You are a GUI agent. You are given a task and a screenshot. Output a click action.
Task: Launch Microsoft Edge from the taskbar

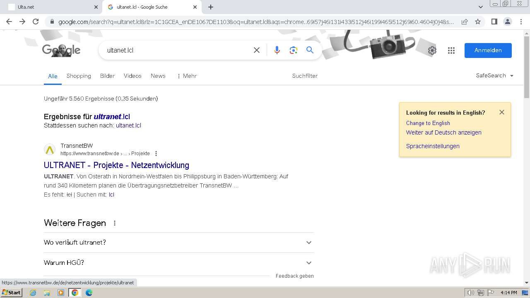(89, 293)
